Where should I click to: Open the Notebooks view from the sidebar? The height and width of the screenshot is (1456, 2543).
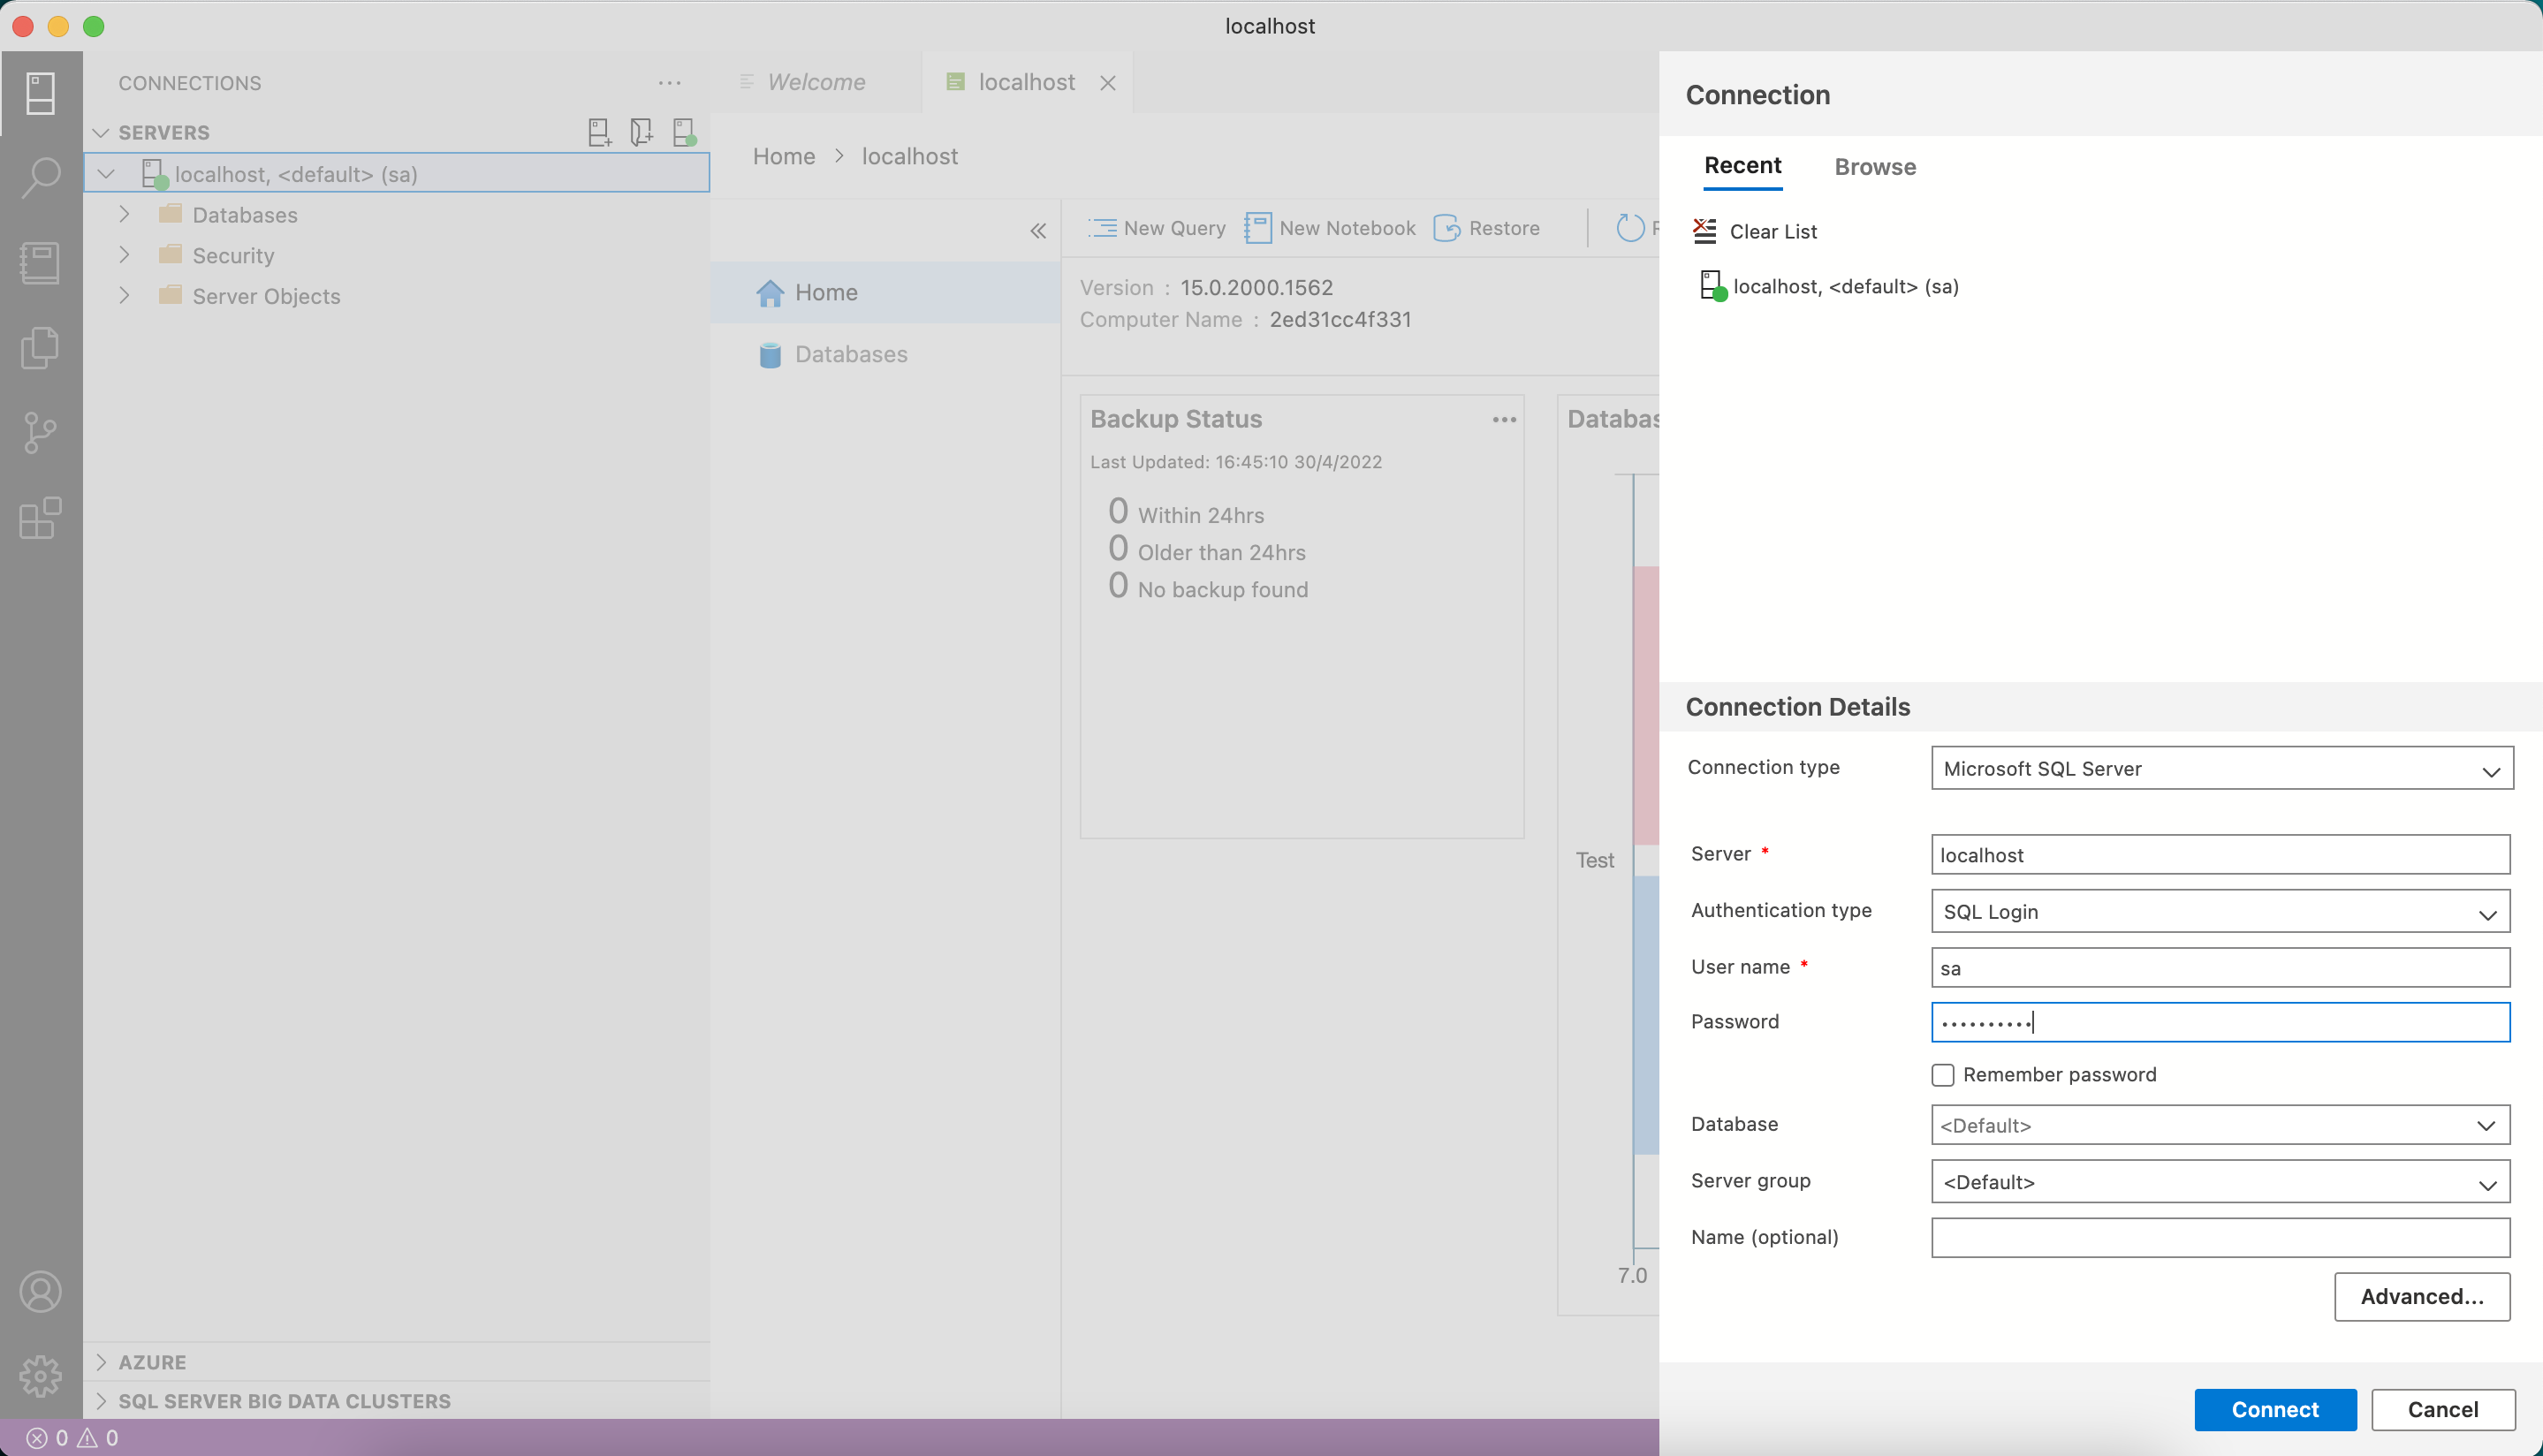[x=40, y=262]
